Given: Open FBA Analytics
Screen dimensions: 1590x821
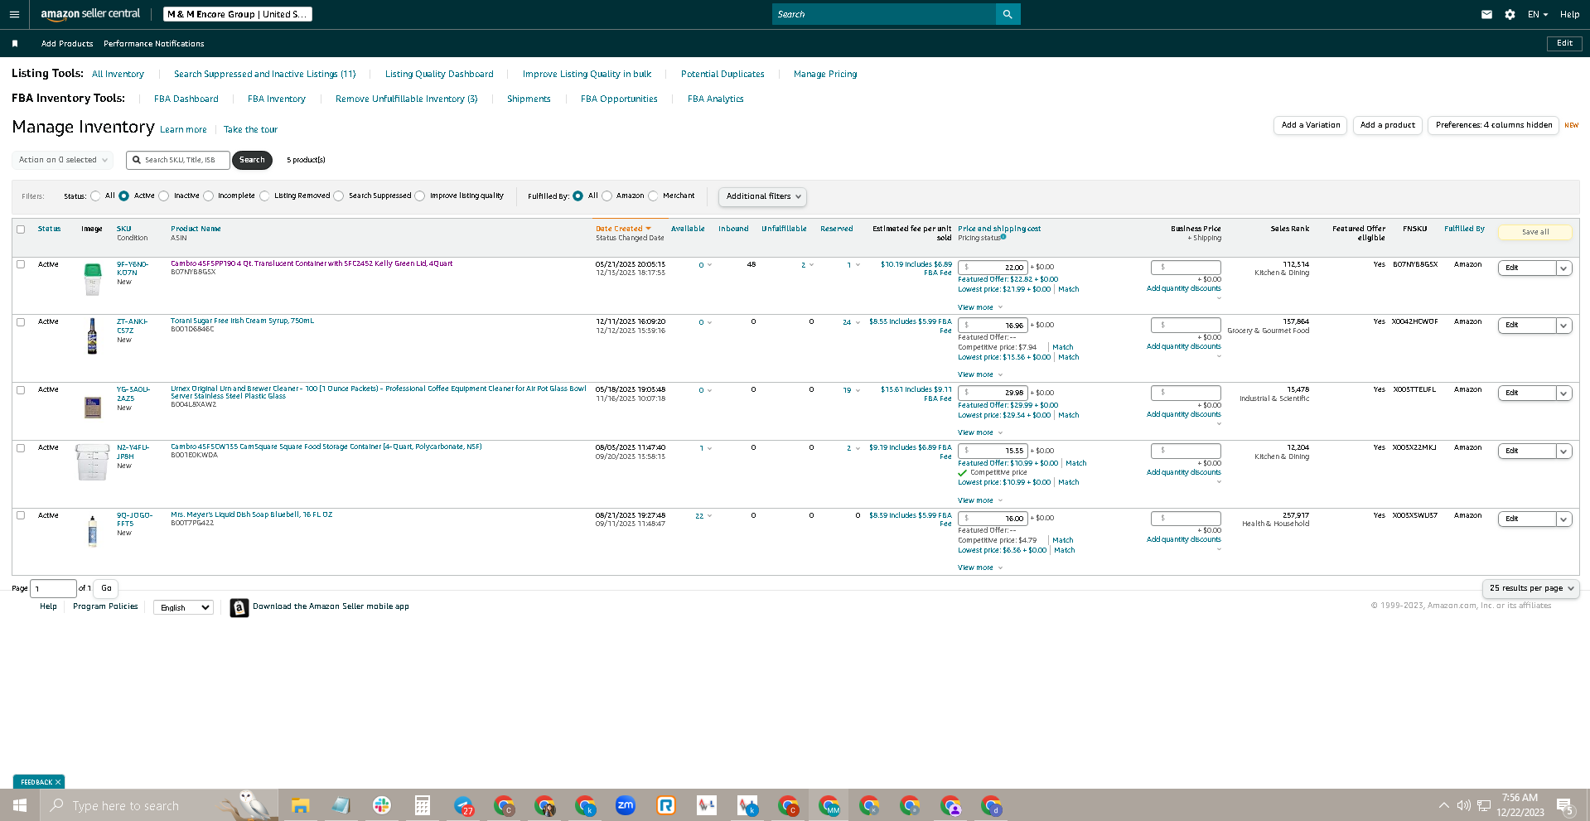Looking at the screenshot, I should pyautogui.click(x=716, y=99).
